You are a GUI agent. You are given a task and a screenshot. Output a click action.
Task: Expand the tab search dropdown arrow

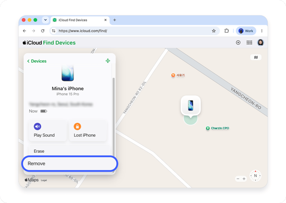[45, 20]
